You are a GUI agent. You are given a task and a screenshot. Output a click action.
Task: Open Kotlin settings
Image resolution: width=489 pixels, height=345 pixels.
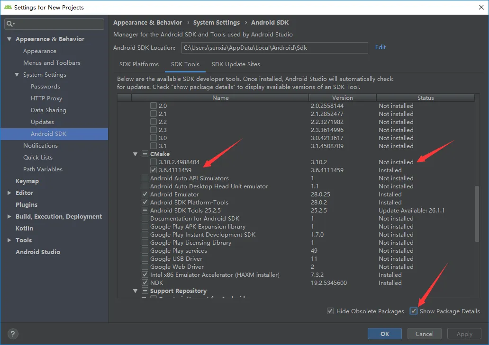pos(24,228)
